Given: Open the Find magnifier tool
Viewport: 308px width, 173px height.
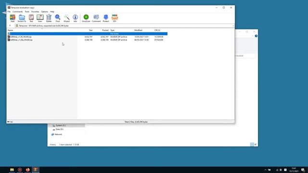Looking at the screenshot, I should (58, 18).
